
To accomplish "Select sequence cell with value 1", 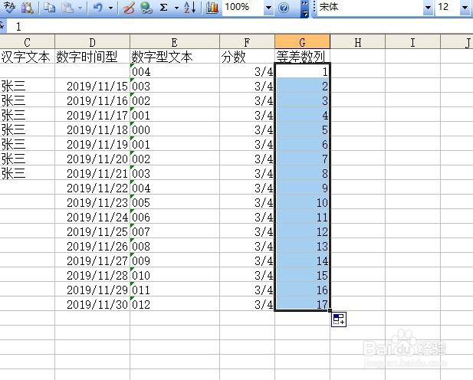I will [302, 71].
